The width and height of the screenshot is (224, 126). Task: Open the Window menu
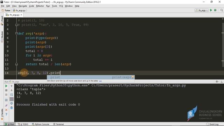[69, 6]
